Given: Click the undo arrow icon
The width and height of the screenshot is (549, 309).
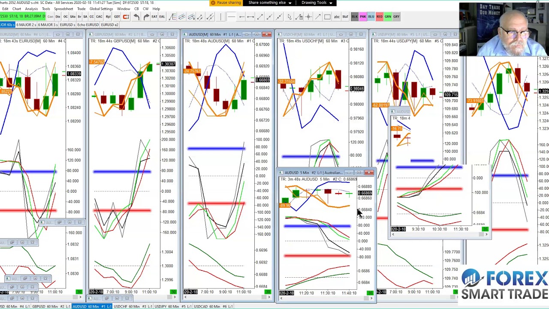Looking at the screenshot, I should [136, 17].
